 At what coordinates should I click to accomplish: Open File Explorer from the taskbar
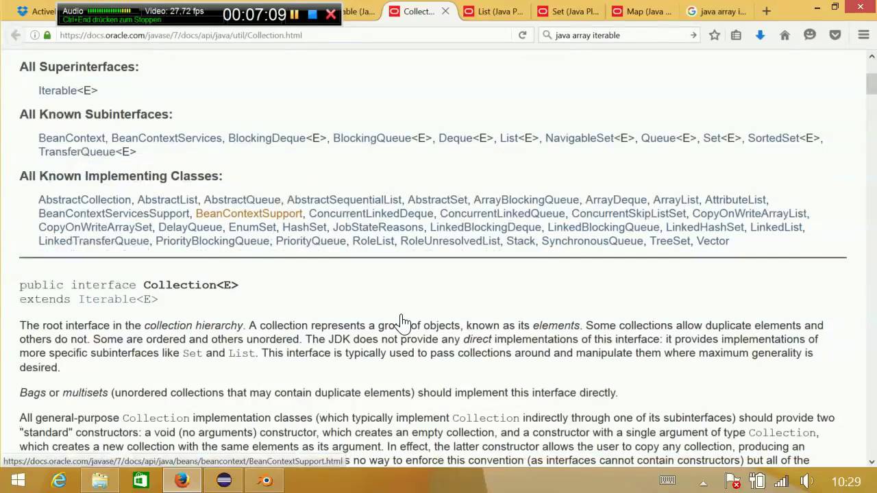click(x=100, y=481)
